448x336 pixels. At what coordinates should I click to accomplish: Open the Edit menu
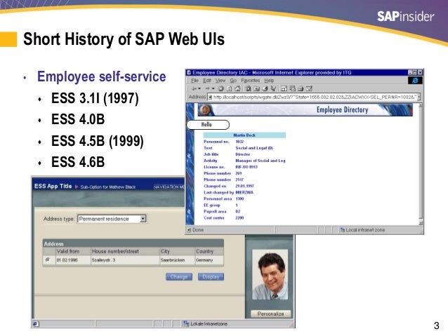point(207,81)
